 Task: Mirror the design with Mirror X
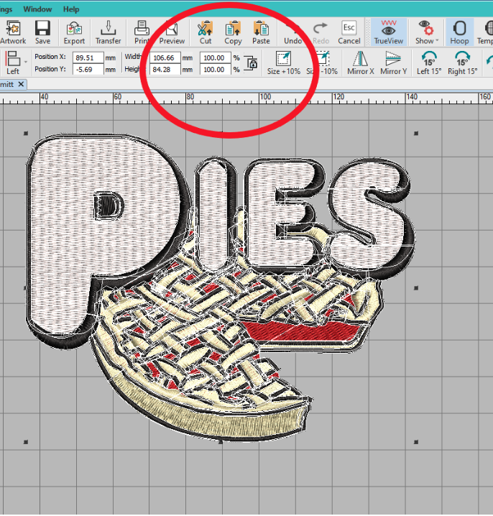point(360,63)
